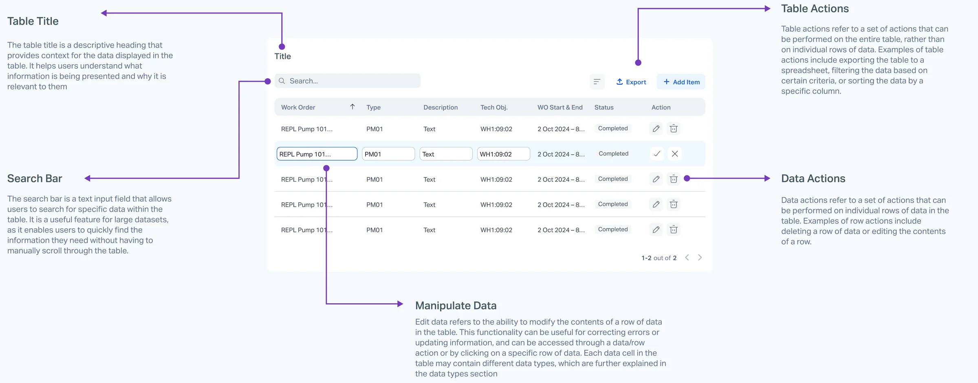Screen dimensions: 978x383
Task: Click the editable Tech Obj. field containing WH1:09:02
Action: pyautogui.click(x=504, y=154)
